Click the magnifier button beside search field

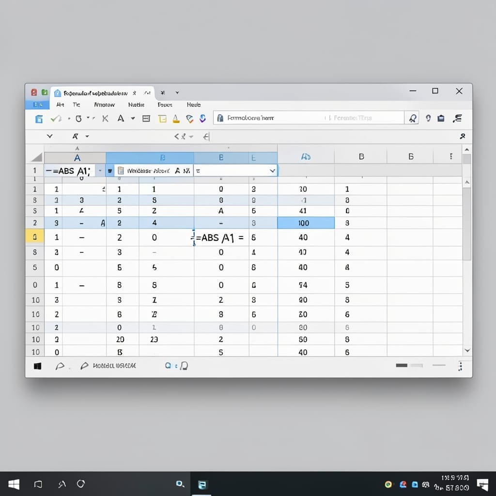click(412, 118)
